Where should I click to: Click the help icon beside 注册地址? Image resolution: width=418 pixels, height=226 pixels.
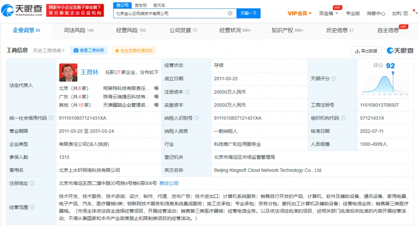(32, 183)
